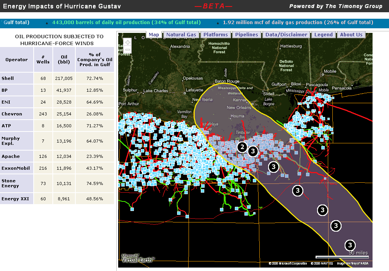The height and width of the screenshot is (271, 389).
Task: Select the Murphy Expl. operator row
Action: 57,141
